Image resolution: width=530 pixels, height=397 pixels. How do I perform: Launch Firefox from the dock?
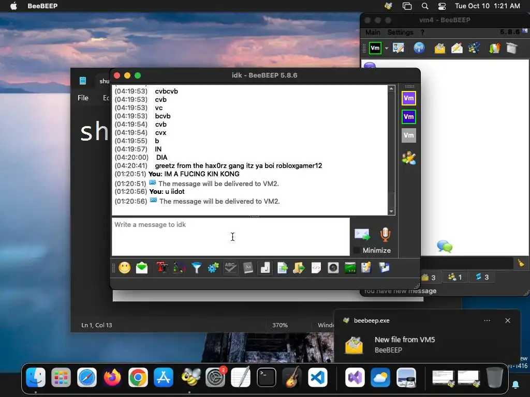coord(112,377)
